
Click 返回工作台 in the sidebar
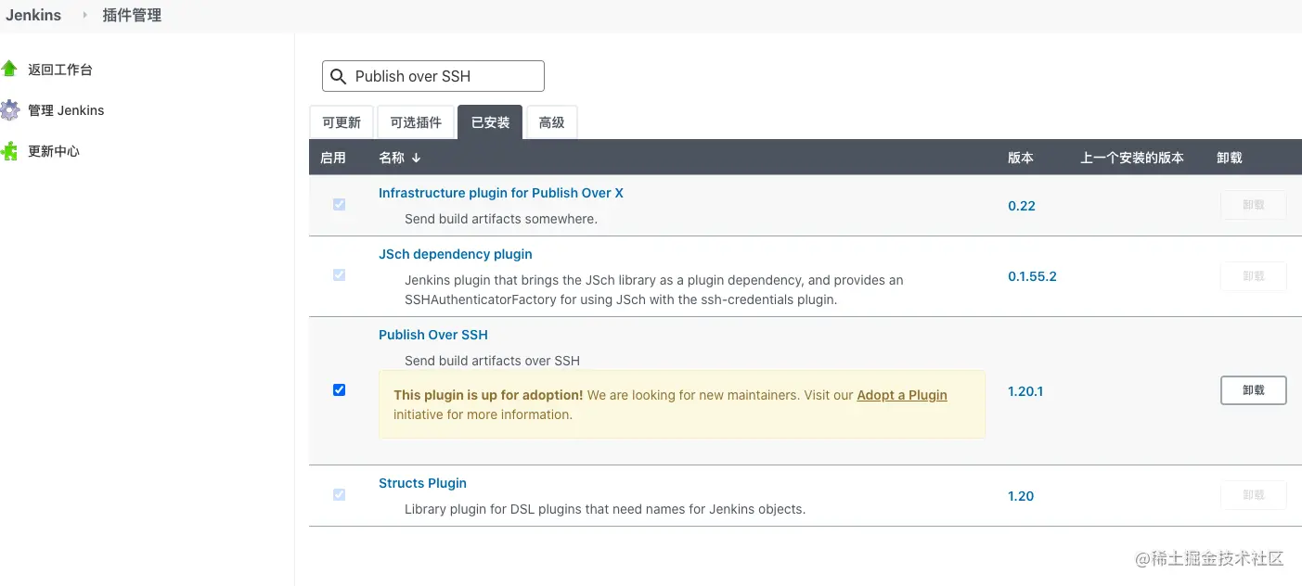[60, 70]
